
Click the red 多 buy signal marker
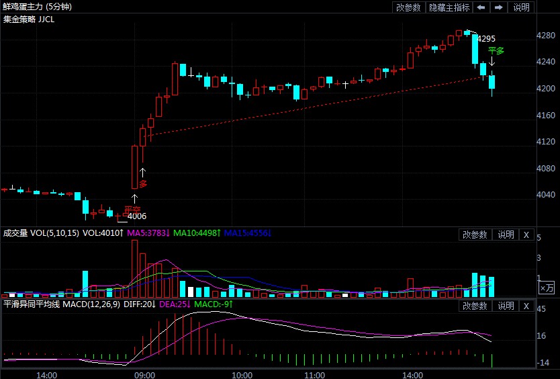click(143, 184)
